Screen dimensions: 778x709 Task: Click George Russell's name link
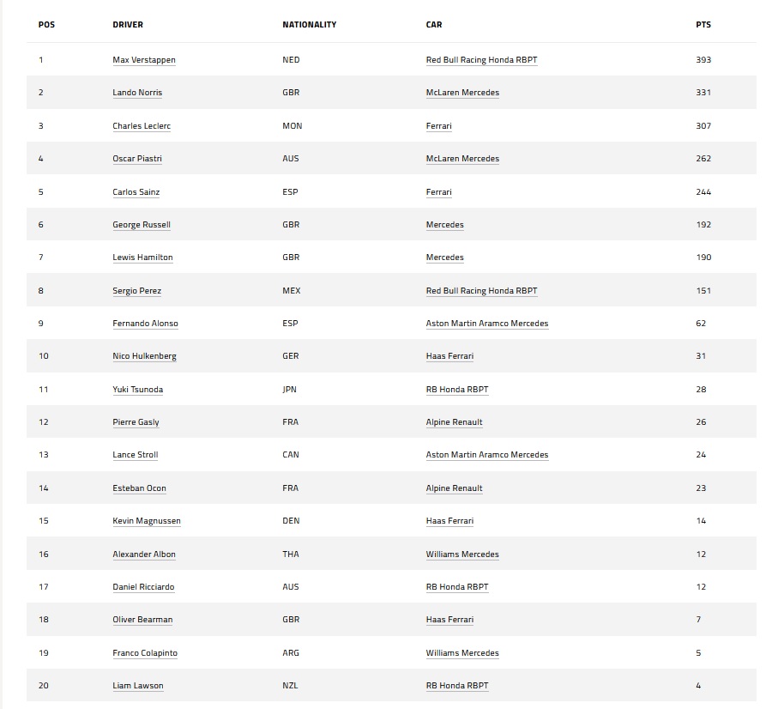pos(142,225)
